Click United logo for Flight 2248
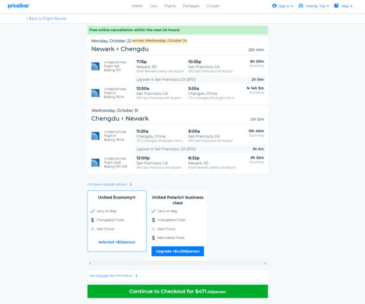This screenshot has width=365, height=304. point(96,163)
